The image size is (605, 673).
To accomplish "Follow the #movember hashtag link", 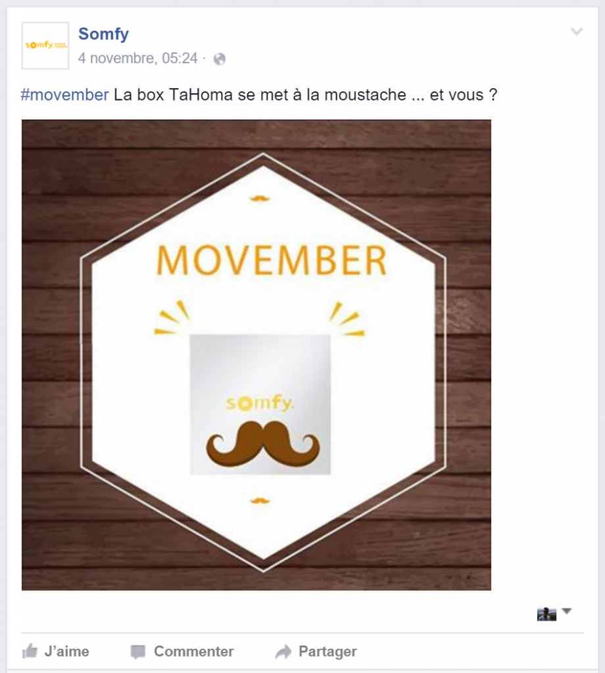I will point(64,95).
